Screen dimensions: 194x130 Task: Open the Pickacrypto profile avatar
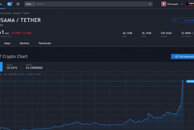pos(164,4)
